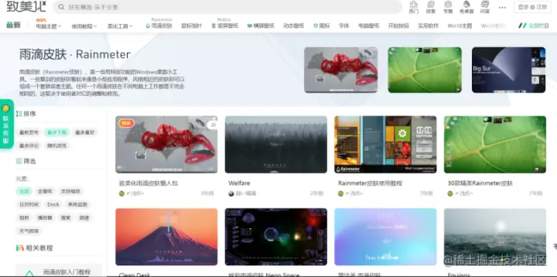Open the 联系客服 floating side tab
This screenshot has height=277, width=557.
[6, 124]
